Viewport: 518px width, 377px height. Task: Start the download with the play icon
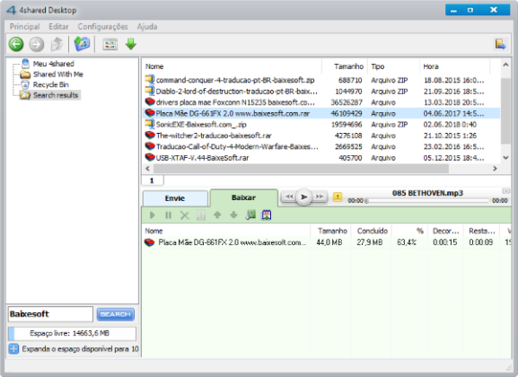pyautogui.click(x=152, y=215)
